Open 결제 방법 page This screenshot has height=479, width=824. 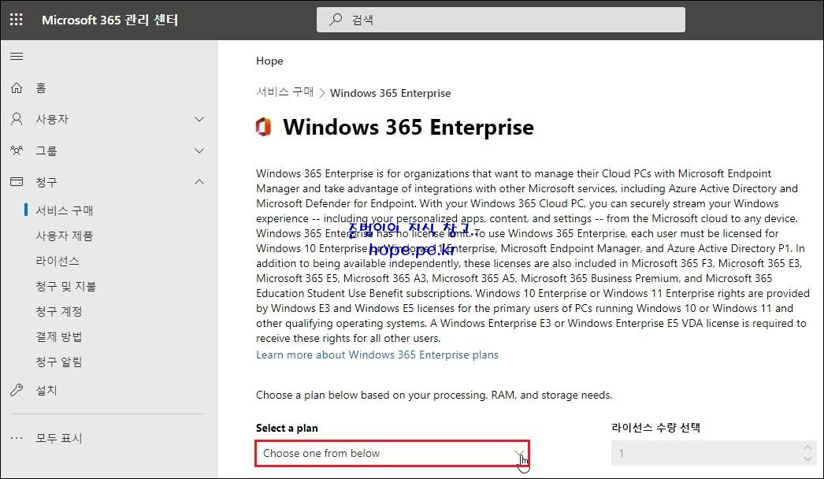59,336
